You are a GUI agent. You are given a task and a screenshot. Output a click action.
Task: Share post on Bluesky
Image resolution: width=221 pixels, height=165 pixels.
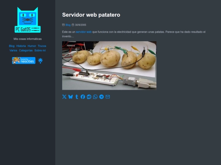tap(70, 97)
